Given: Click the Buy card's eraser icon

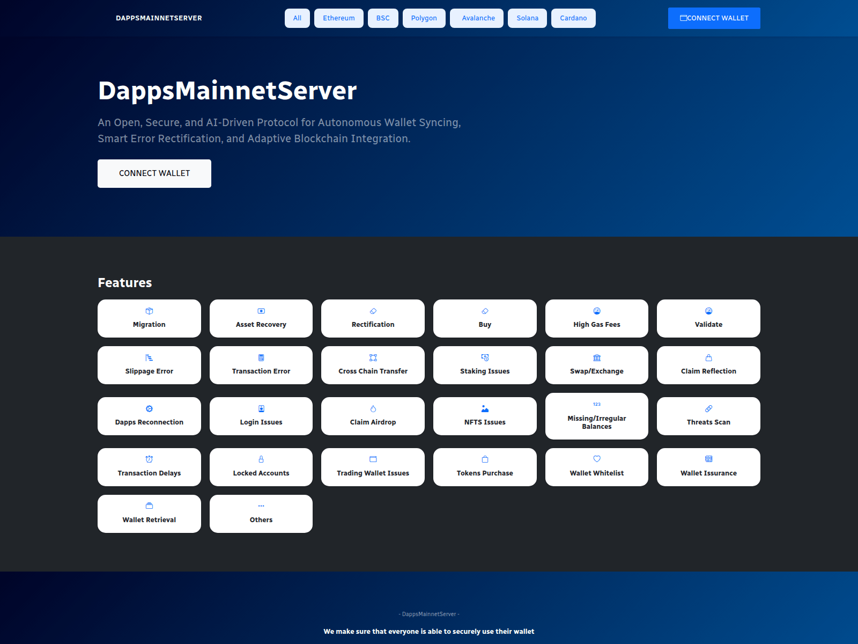Looking at the screenshot, I should click(x=485, y=311).
